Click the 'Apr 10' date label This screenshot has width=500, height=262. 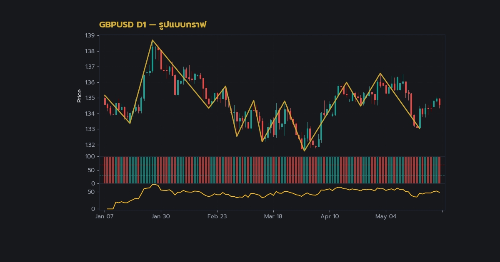(330, 217)
